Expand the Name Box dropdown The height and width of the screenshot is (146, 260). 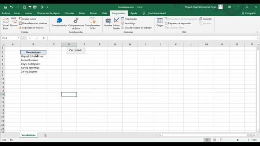click(18, 38)
